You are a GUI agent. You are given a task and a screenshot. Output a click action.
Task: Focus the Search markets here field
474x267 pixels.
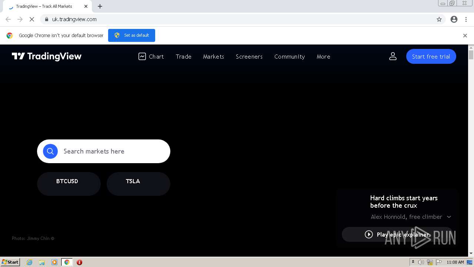pyautogui.click(x=104, y=151)
